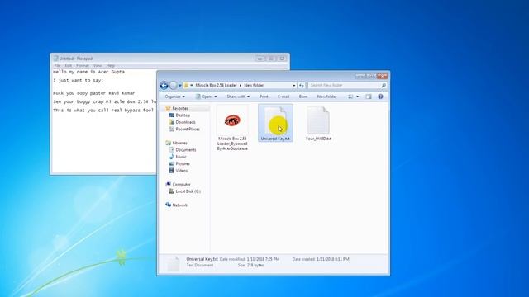Click the search magnifier icon

pos(384,86)
